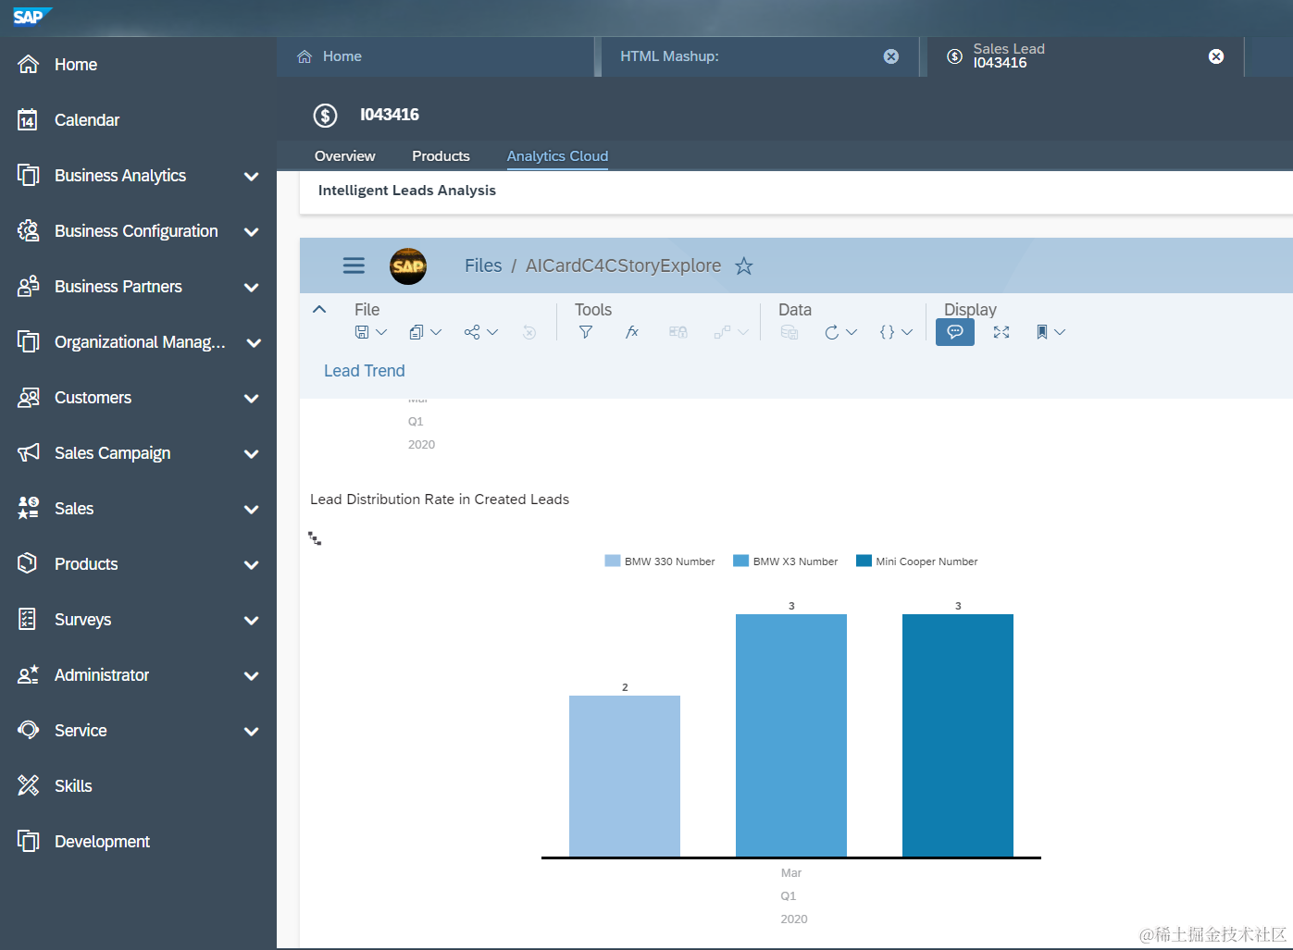Click the Files breadcrumb link

[483, 265]
